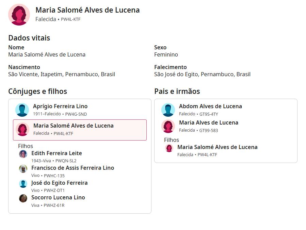Viewport: 306px width, 230px height.
Task: Open Abdom Alves de Lucena's profile
Action: coord(210,106)
